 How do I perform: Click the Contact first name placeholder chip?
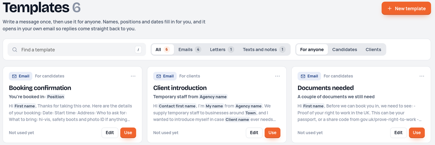point(177,106)
